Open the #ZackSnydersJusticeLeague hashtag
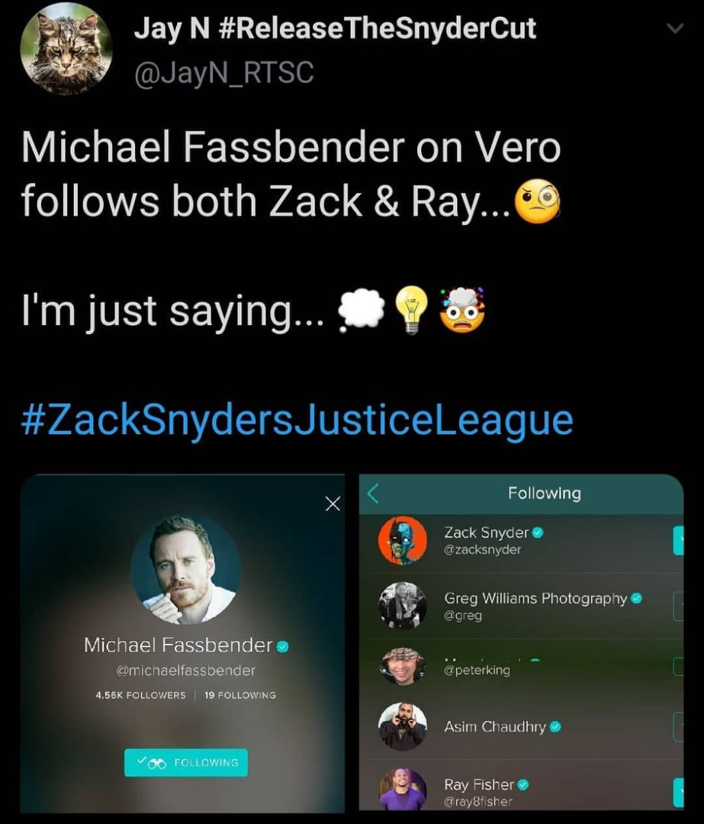Image resolution: width=704 pixels, height=824 pixels. click(297, 420)
